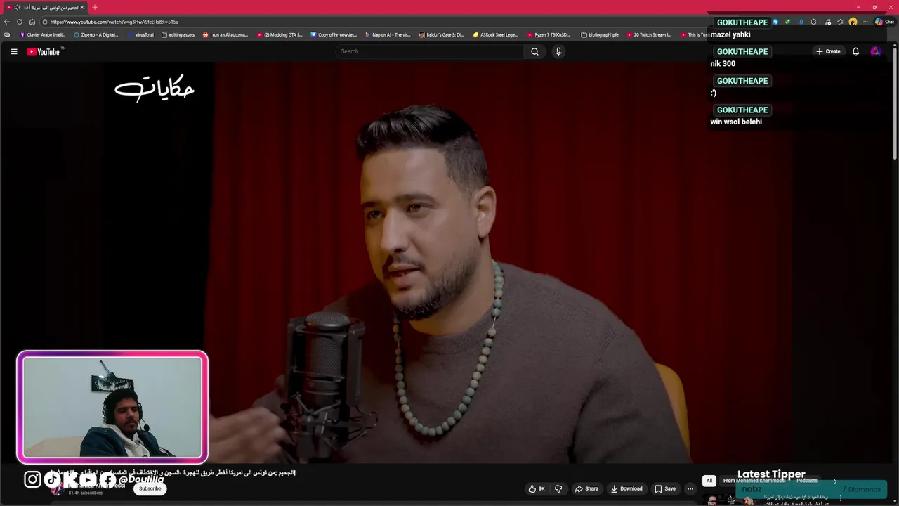This screenshot has width=899, height=506.
Task: Click the video title text
Action: [173, 473]
